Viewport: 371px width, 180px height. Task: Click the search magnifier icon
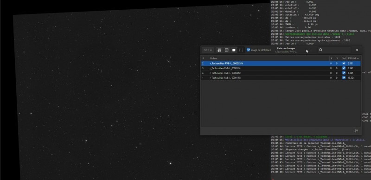pyautogui.click(x=320, y=50)
